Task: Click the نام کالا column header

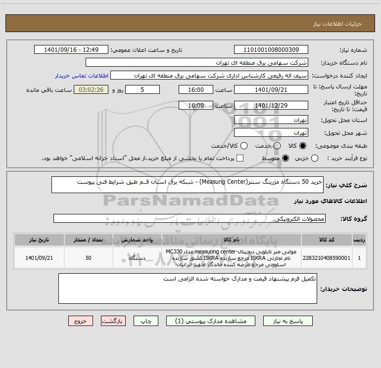Action: pos(232,240)
